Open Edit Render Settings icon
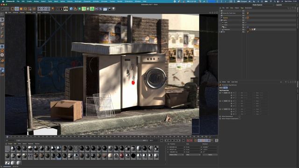Viewport: 299px width, 168px height. coord(66,9)
